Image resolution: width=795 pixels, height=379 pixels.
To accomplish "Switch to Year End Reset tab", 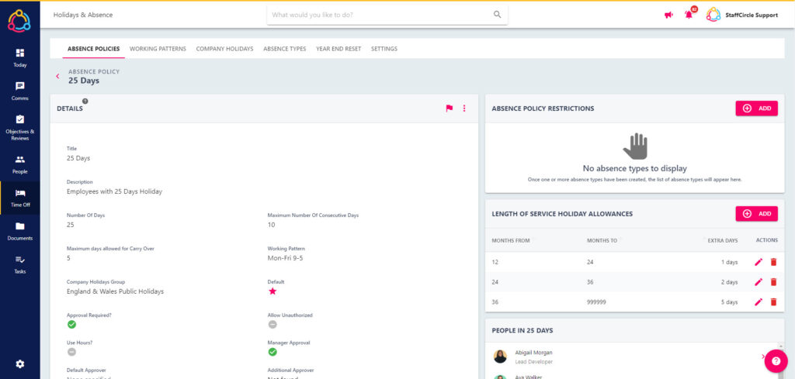I will point(338,49).
